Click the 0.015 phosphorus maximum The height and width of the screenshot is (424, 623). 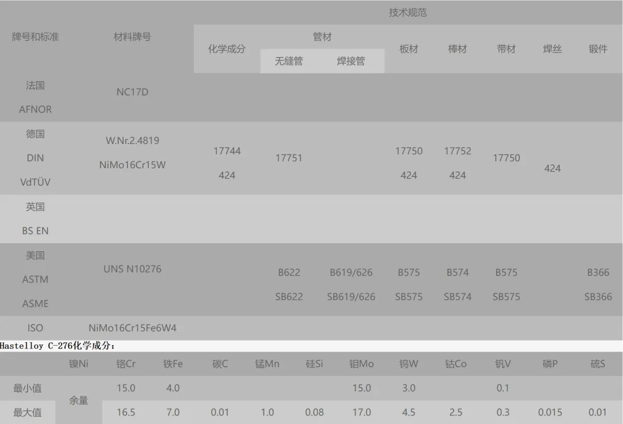(550, 412)
